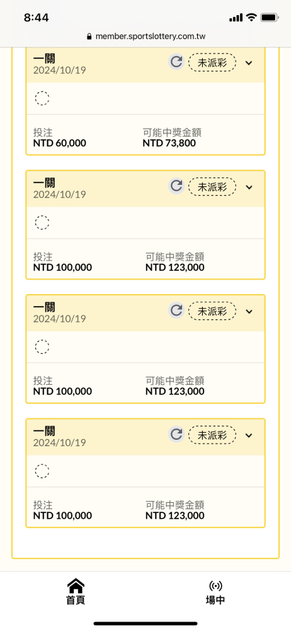Click refresh icon on the second bet card
Viewport: 291px width, 631px height.
coord(176,186)
